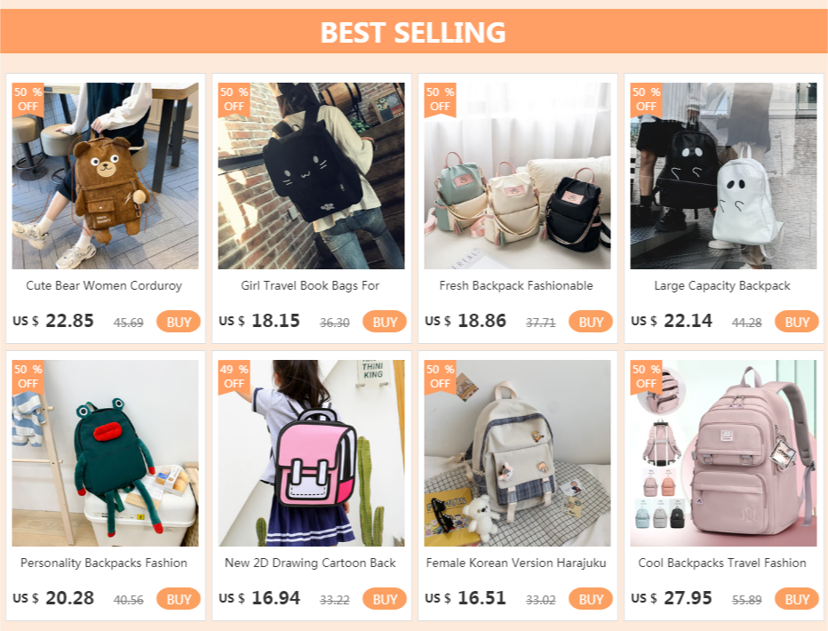Buy the $27.95 Cool Backpacks item
Screen dimensions: 828x631
tap(796, 599)
